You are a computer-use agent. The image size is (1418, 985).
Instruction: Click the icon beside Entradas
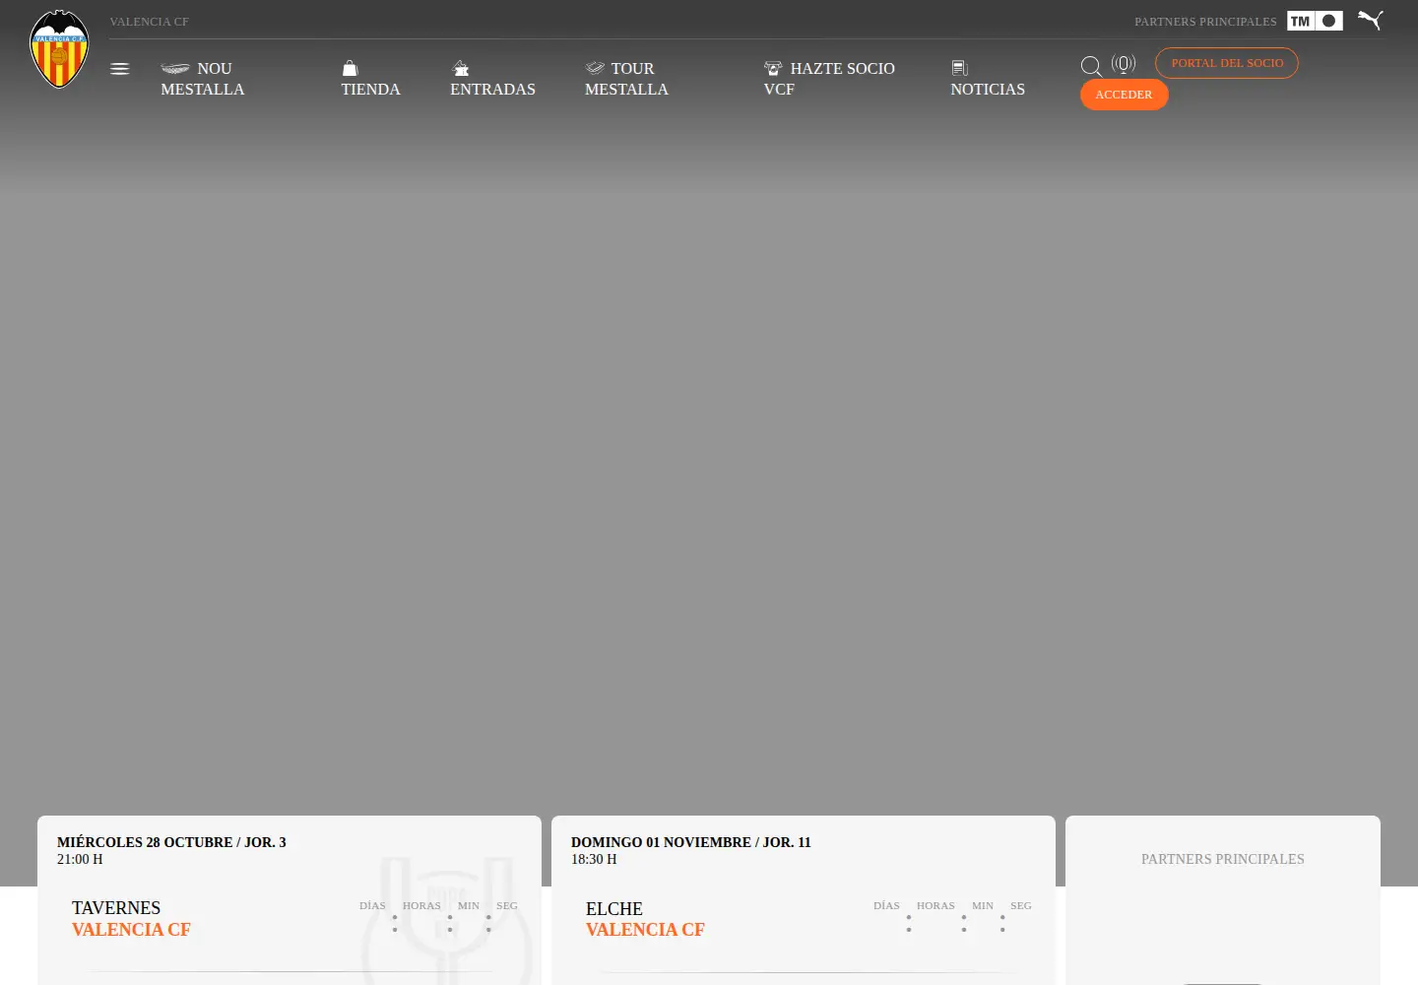(460, 68)
